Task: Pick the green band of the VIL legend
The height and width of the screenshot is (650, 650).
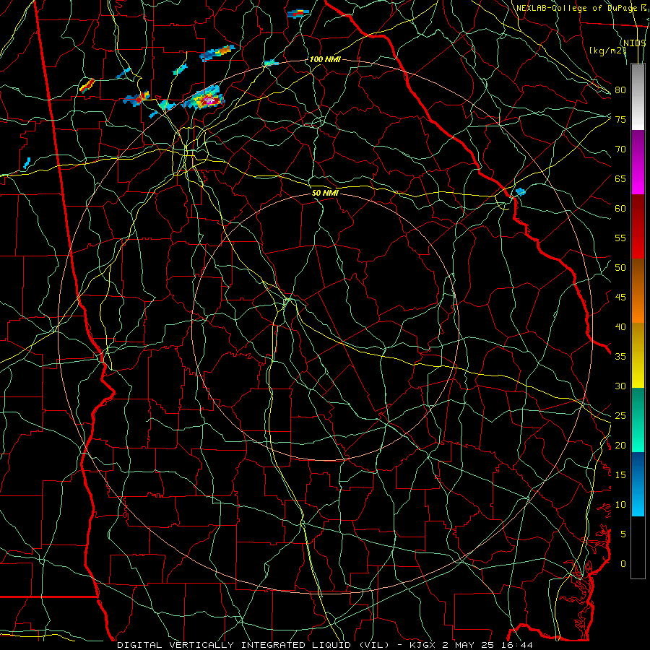Action: [638, 420]
